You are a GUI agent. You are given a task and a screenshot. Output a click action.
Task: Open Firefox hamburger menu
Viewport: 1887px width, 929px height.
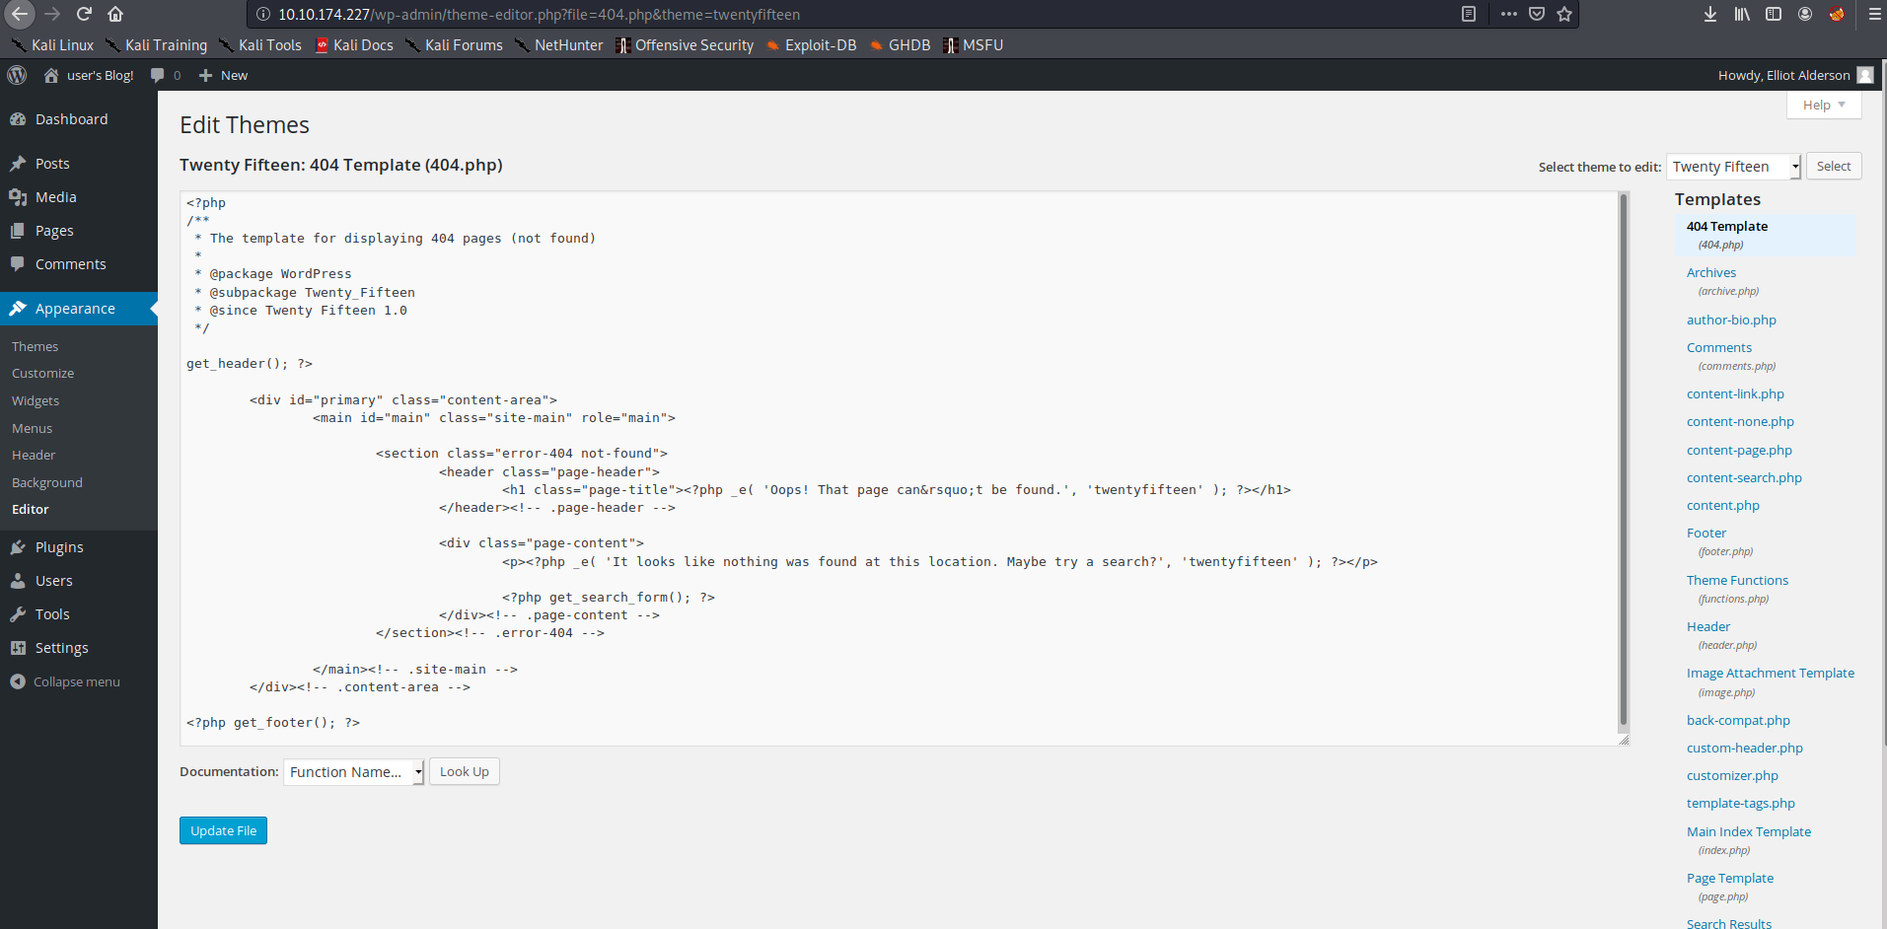1874,14
